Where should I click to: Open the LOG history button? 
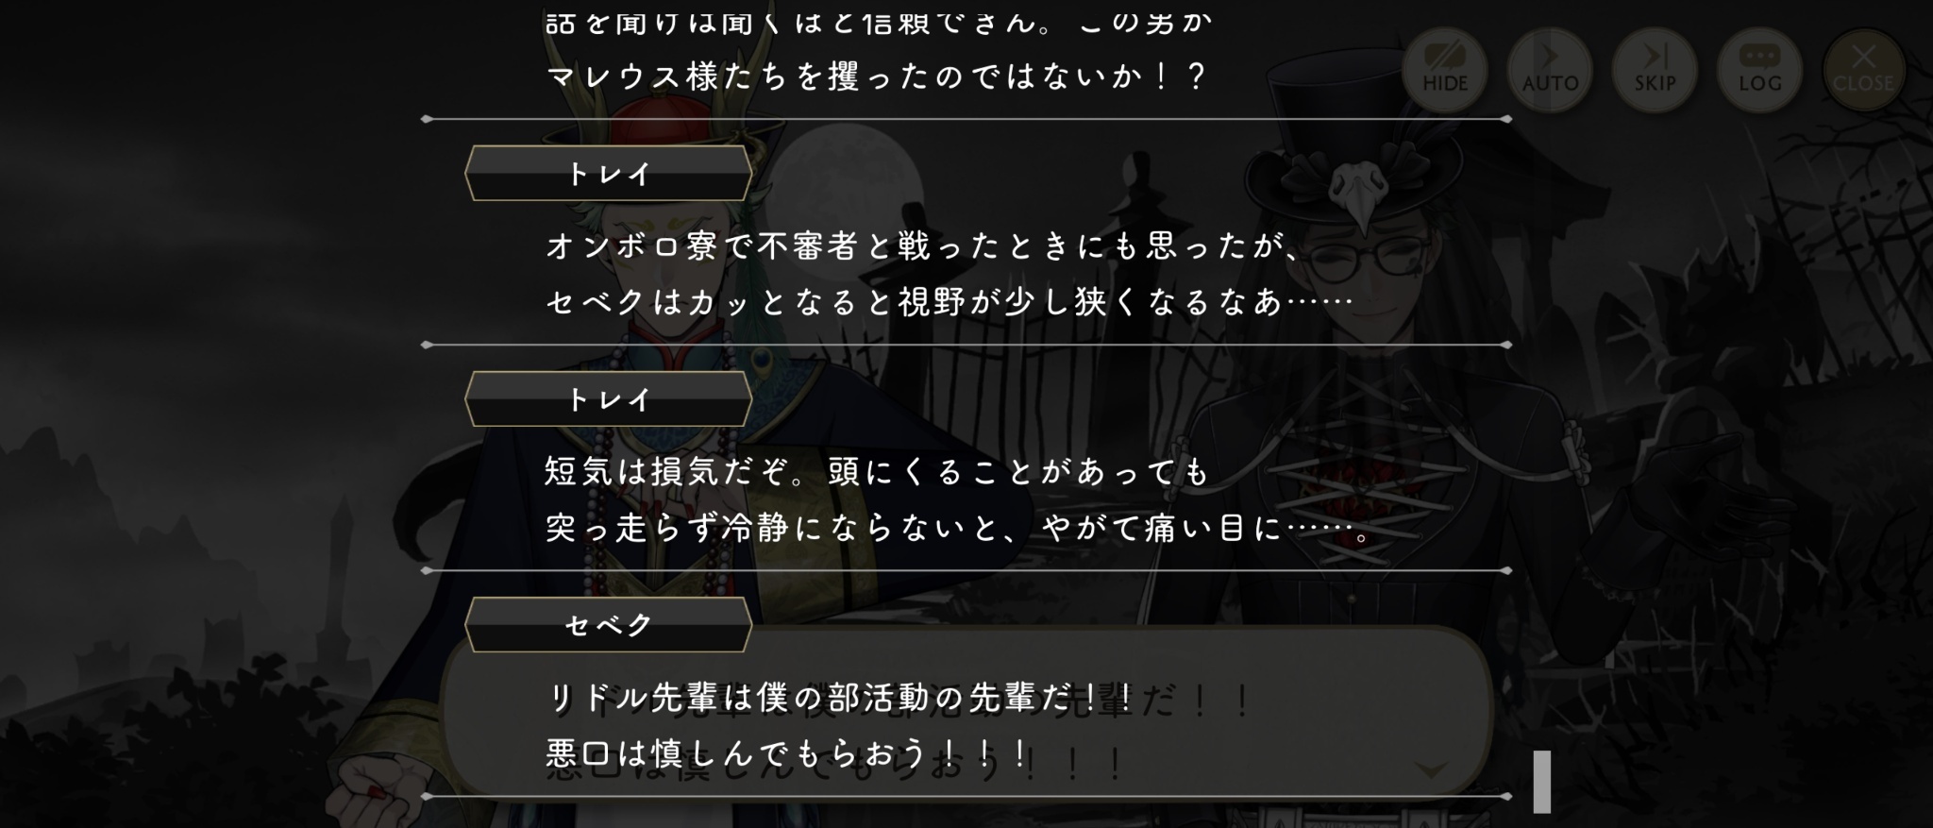point(1759,70)
